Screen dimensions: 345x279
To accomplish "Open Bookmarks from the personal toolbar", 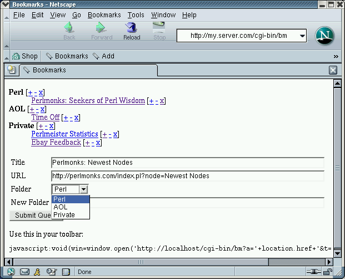I will 67,56.
